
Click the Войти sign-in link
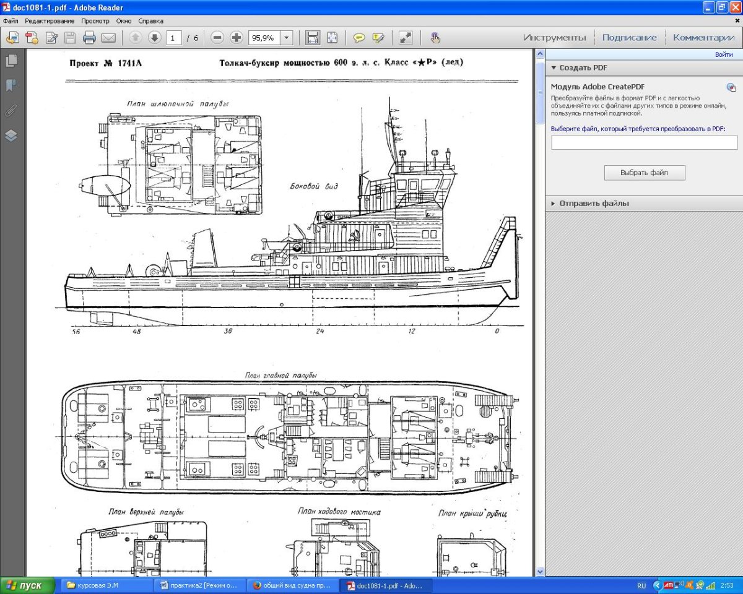(x=724, y=54)
